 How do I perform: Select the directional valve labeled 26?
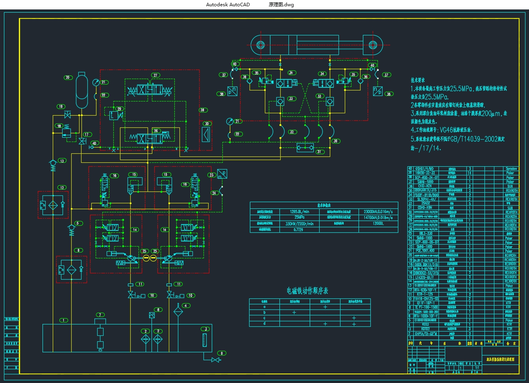coord(151,138)
